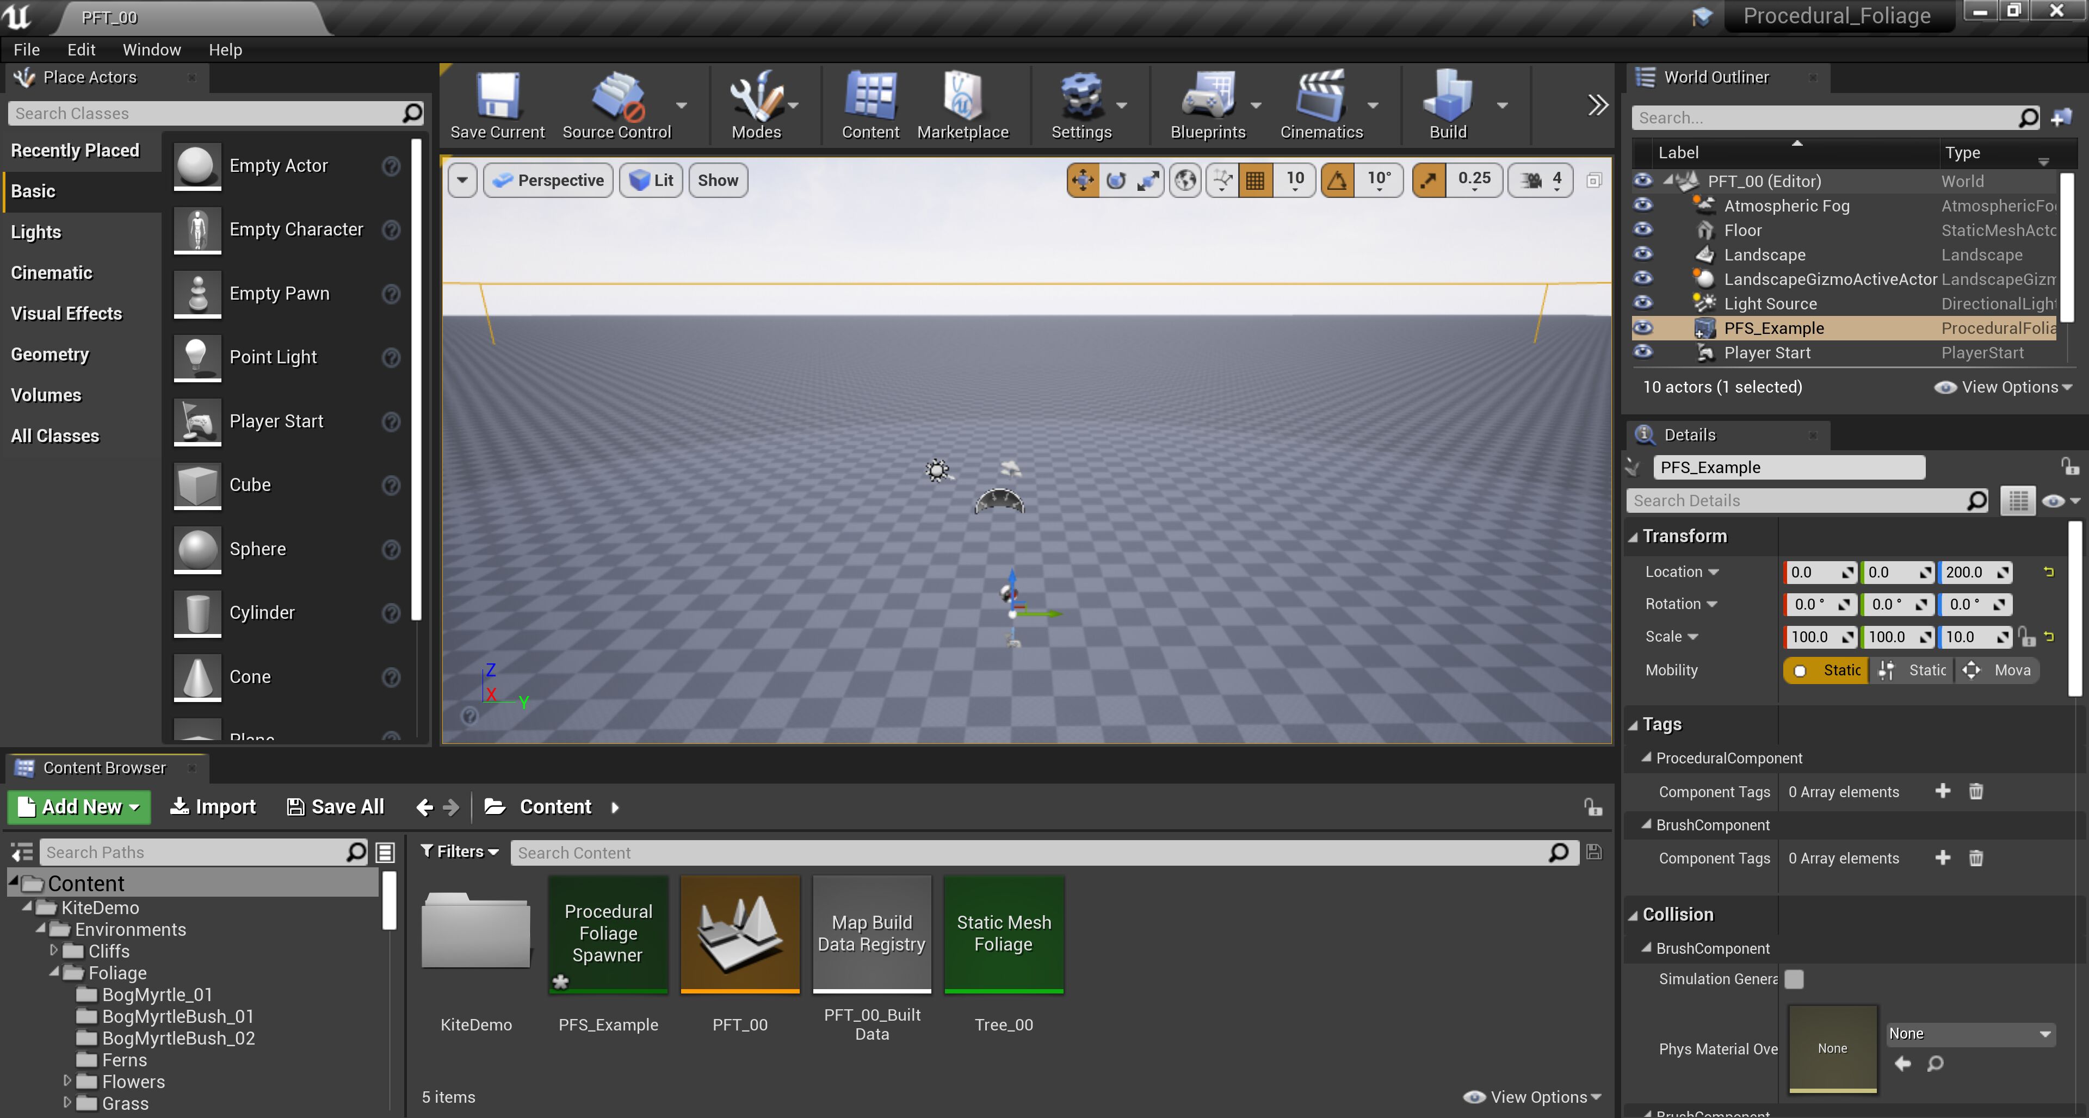The image size is (2089, 1118).
Task: Click the Save Current toolbar icon
Action: pos(497,105)
